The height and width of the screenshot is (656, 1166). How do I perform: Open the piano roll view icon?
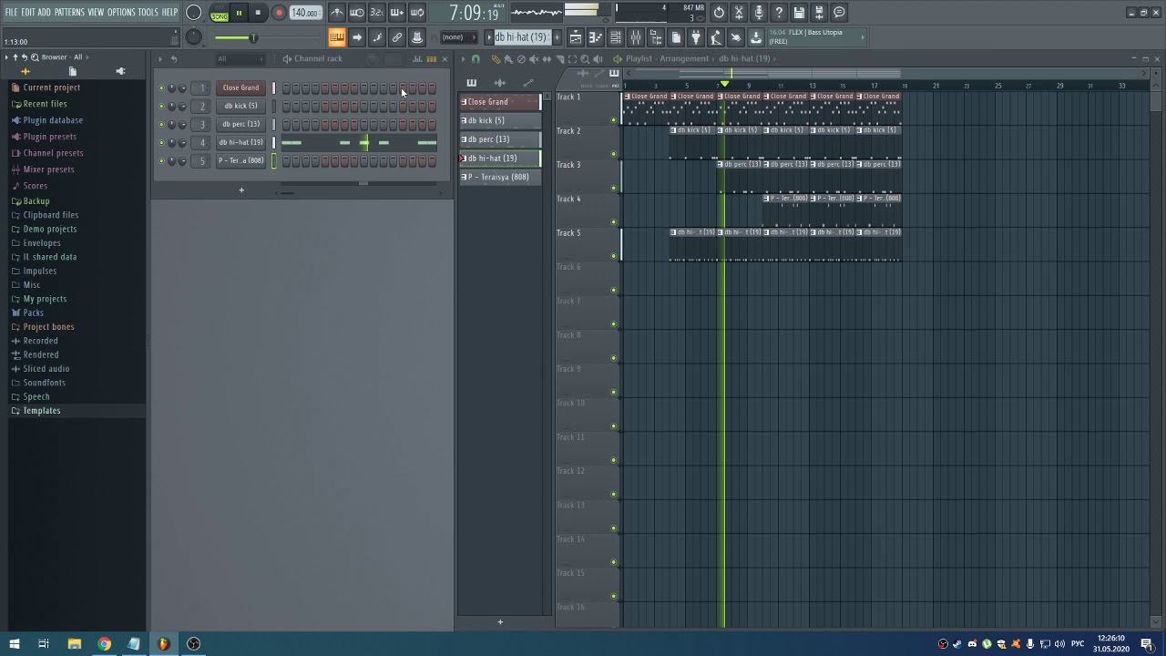tap(596, 37)
